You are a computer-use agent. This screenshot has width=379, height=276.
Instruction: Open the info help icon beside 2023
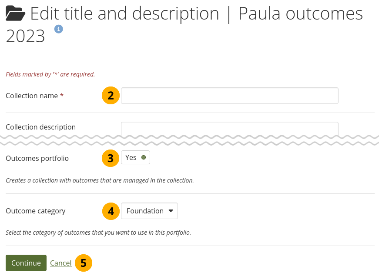point(58,29)
